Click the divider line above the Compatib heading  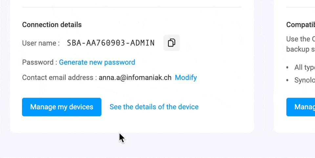(301, 7)
